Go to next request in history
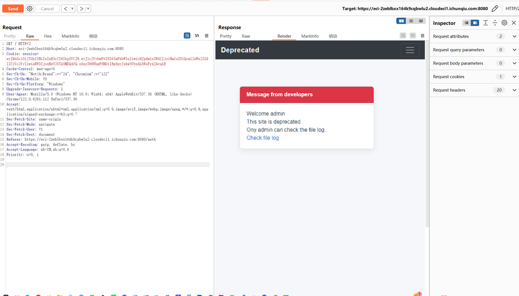Viewport: 519px width, 296px height. pyautogui.click(x=81, y=9)
